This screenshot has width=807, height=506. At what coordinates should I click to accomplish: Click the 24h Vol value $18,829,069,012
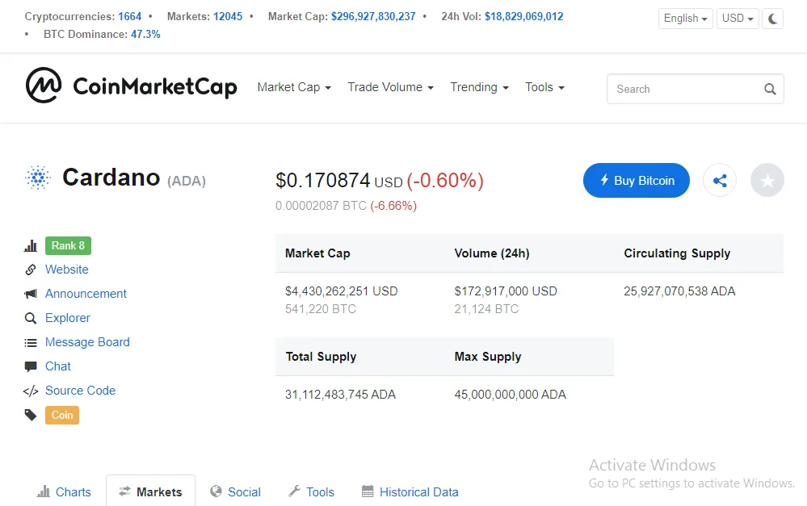(524, 16)
